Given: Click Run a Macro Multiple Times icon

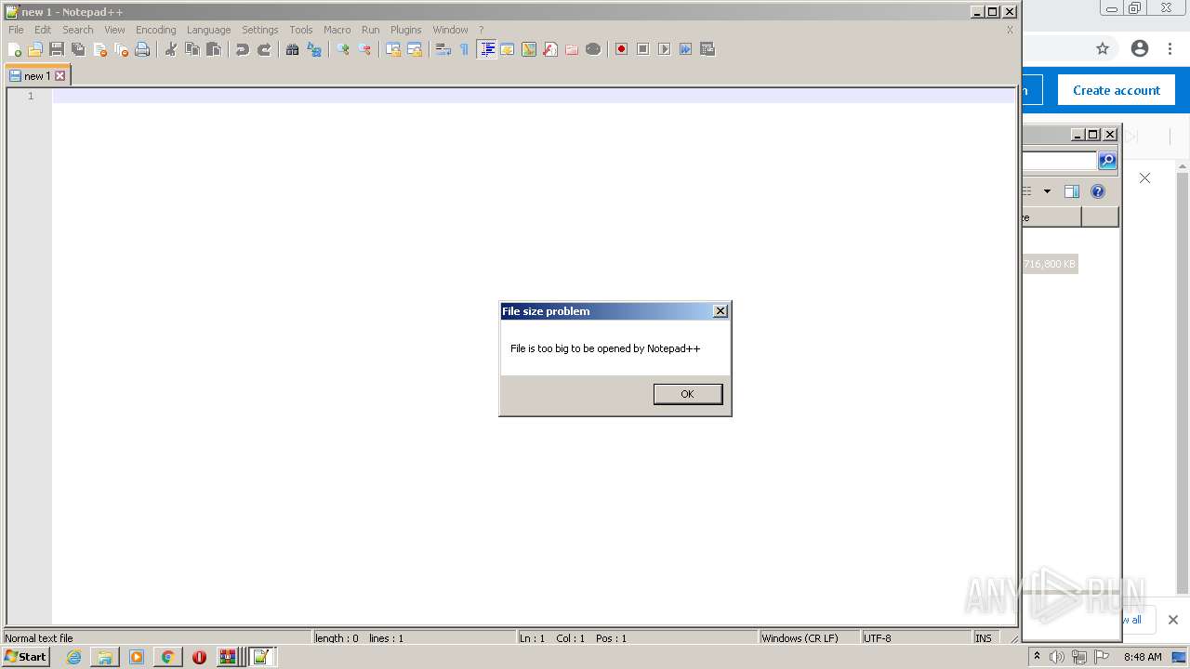Looking at the screenshot, I should pyautogui.click(x=685, y=49).
